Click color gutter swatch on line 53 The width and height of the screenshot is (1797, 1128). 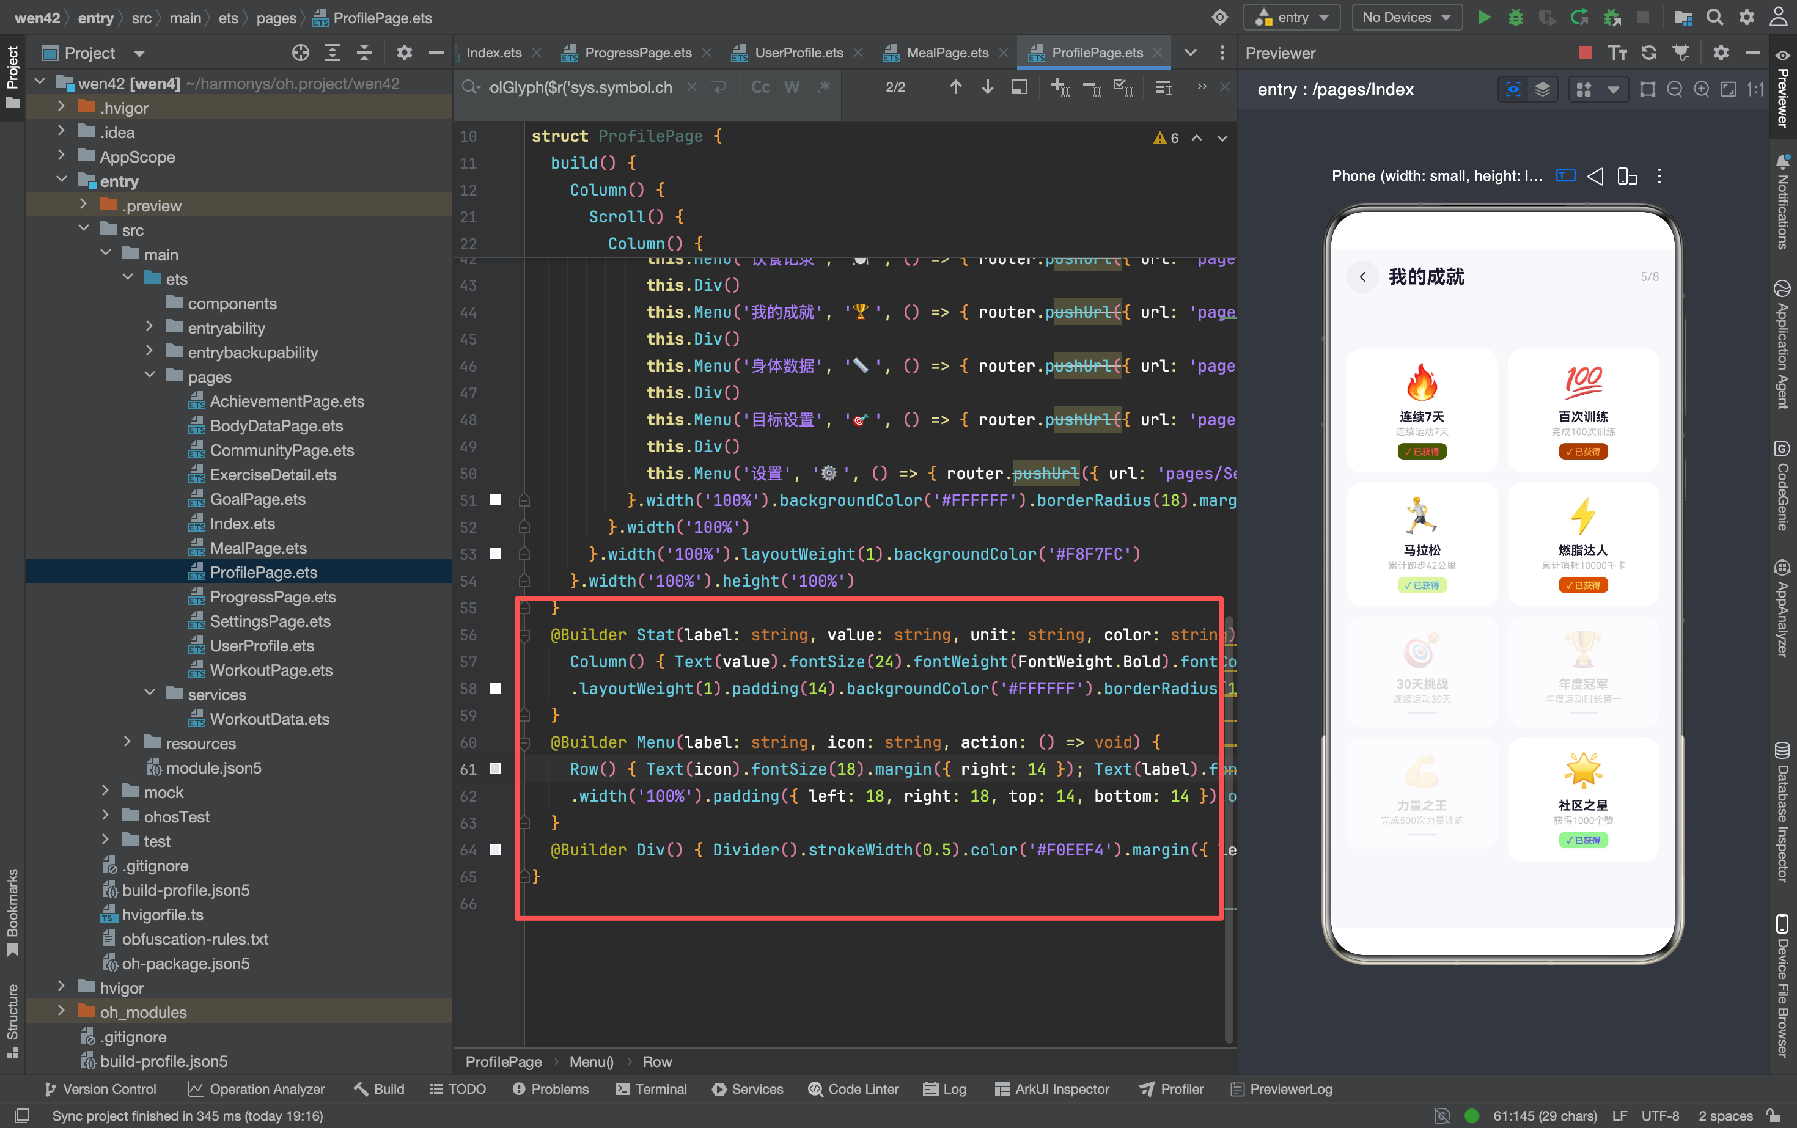coord(494,554)
